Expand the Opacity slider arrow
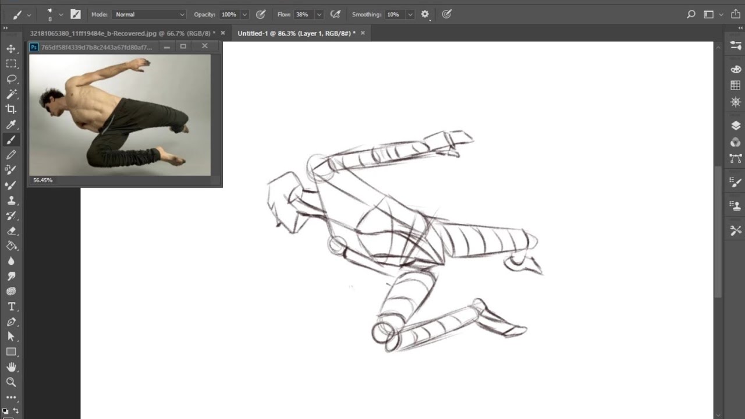745x419 pixels. pos(244,15)
